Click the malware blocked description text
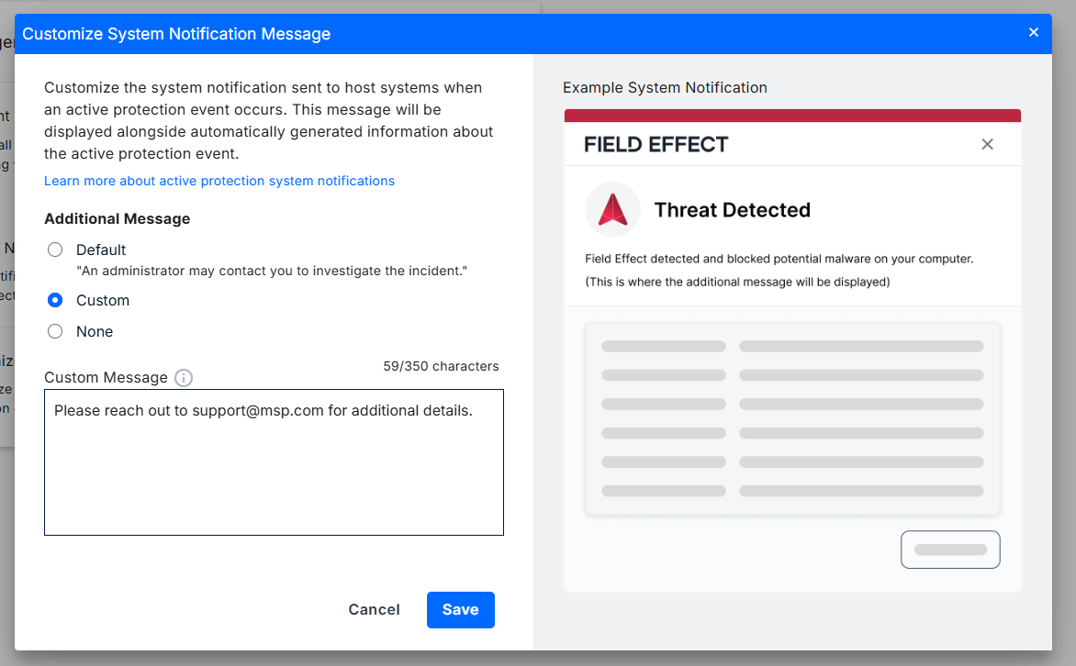Image resolution: width=1076 pixels, height=666 pixels. tap(779, 259)
